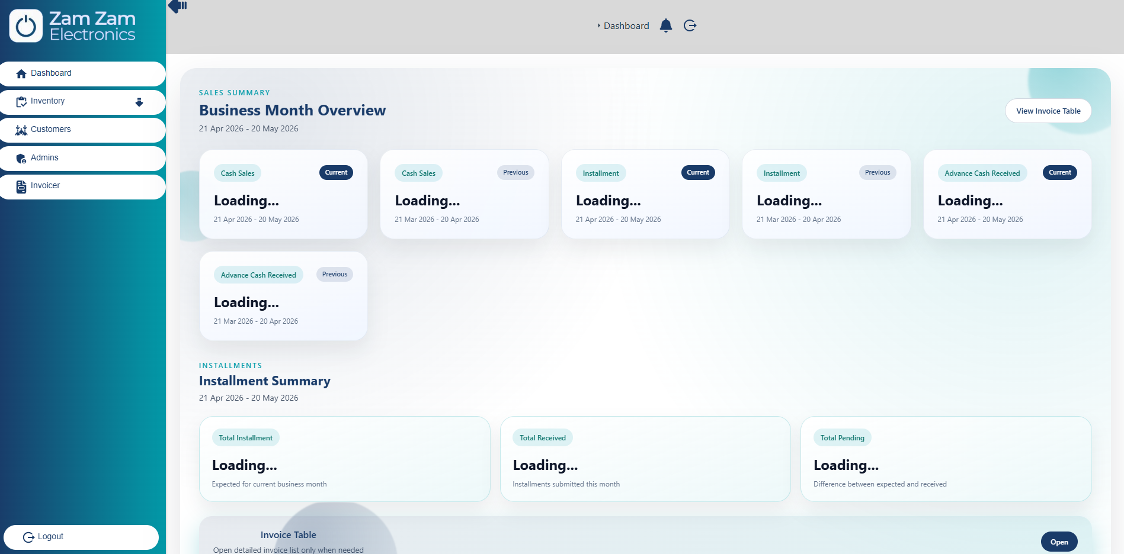Screen dimensions: 1124x554
Task: Open the Invoice Table with Open button
Action: [x=1059, y=542]
